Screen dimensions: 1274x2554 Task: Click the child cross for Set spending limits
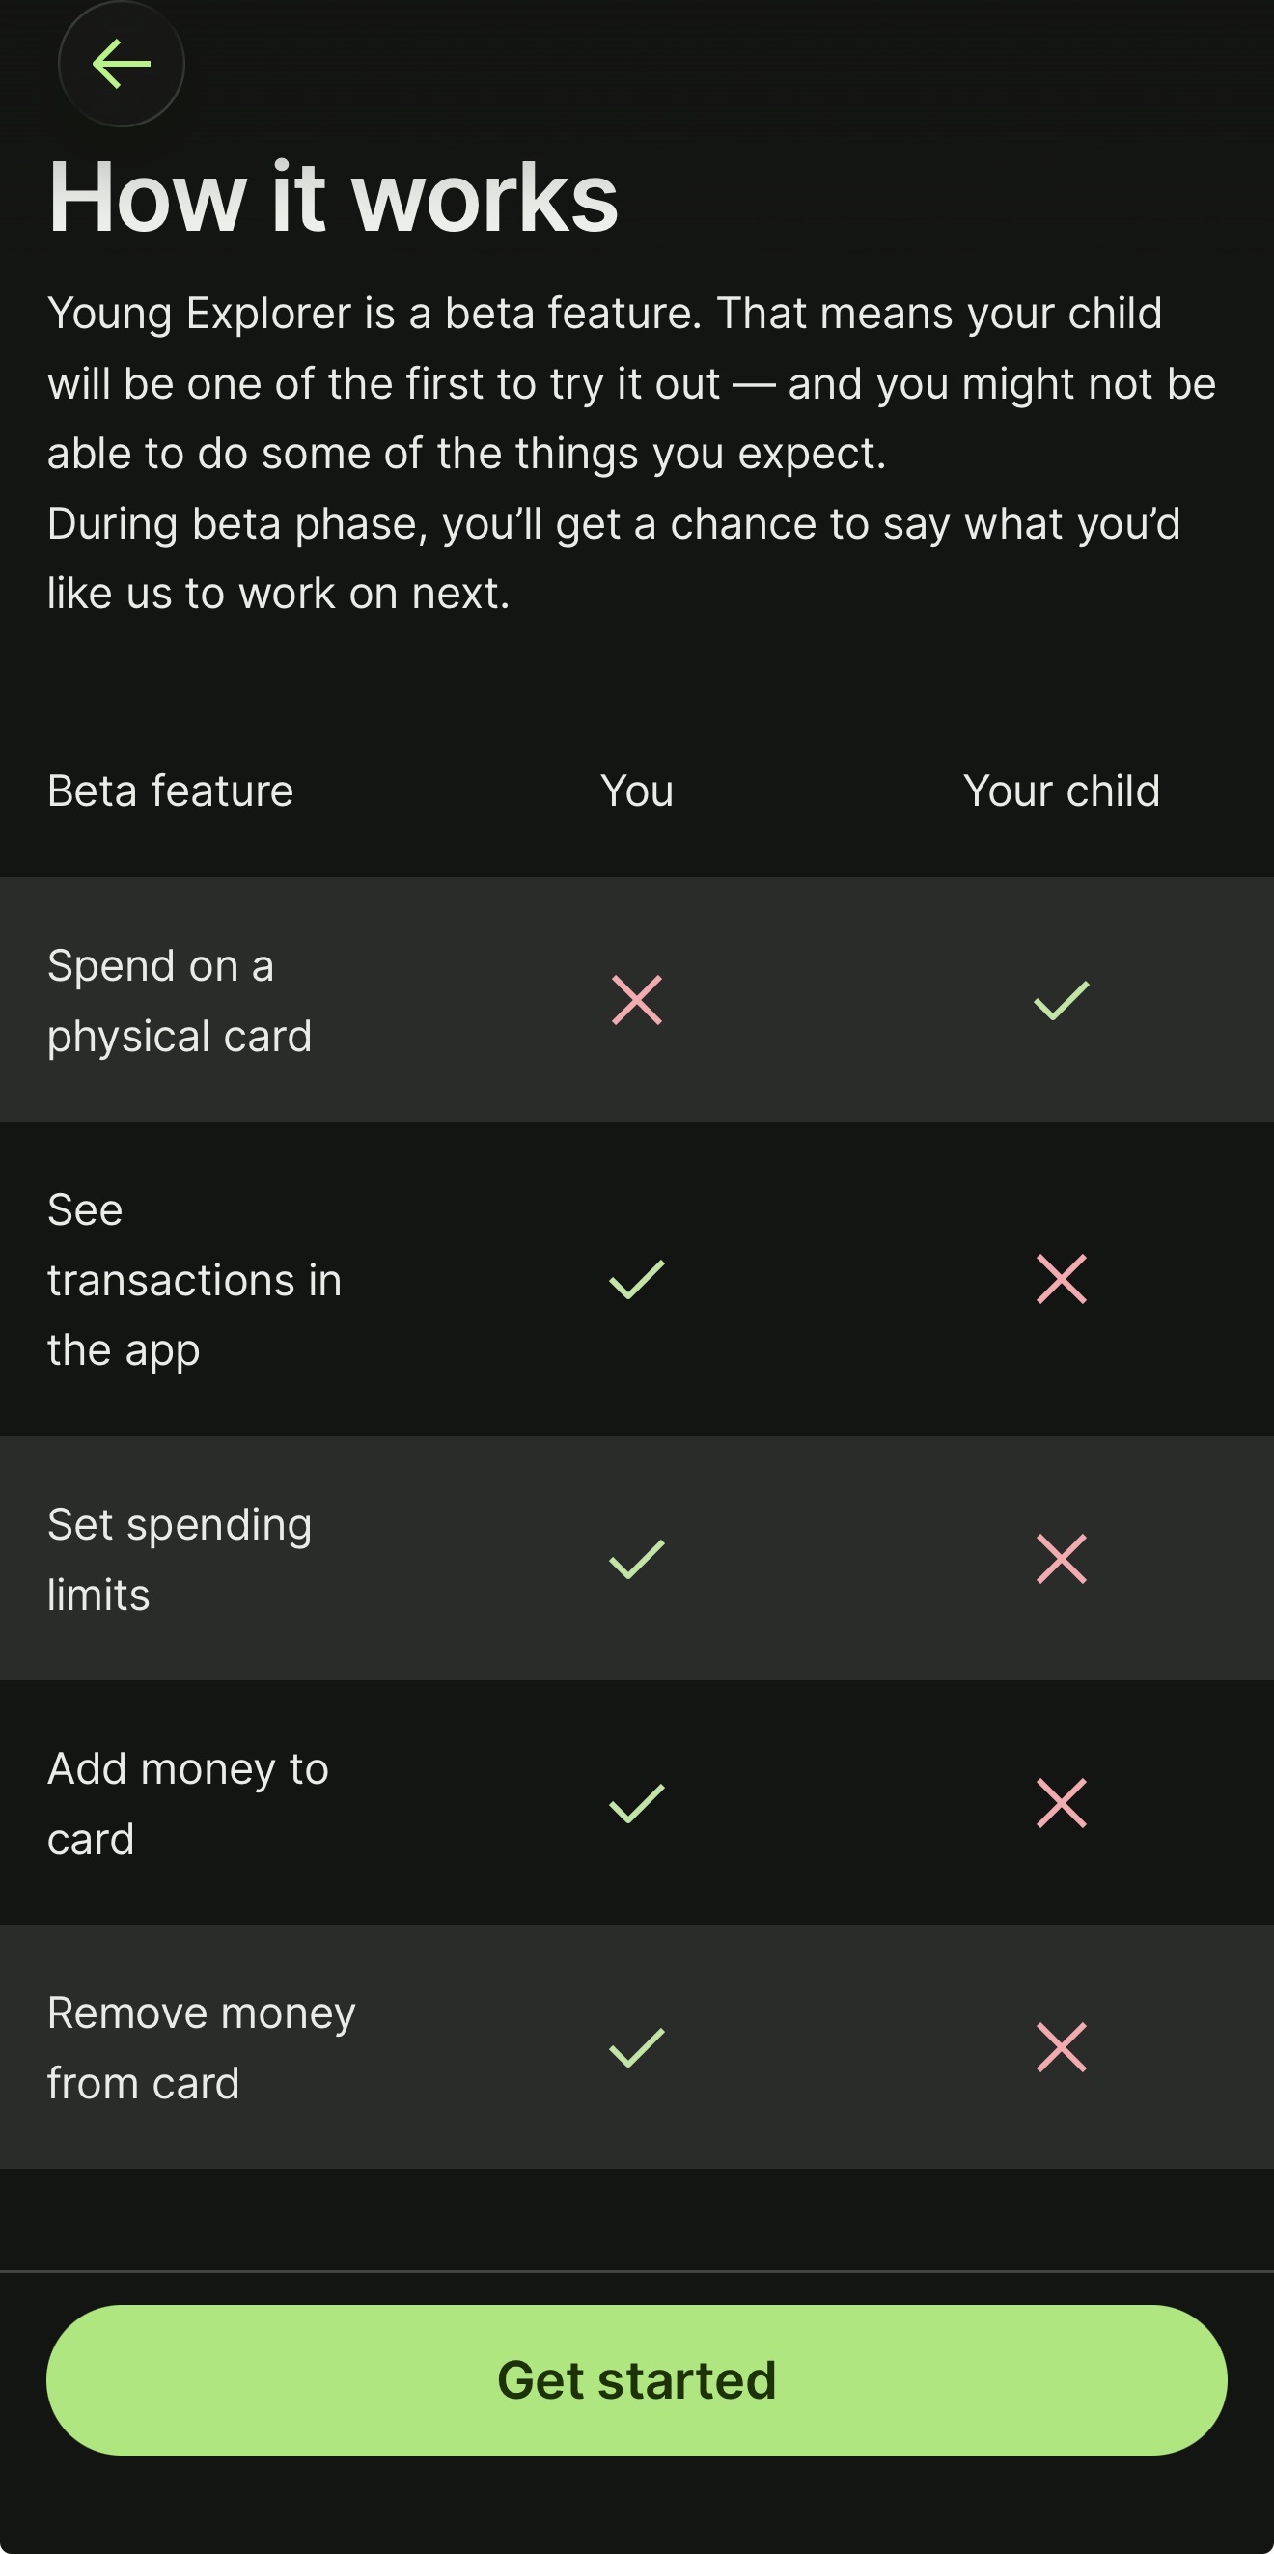1061,1559
